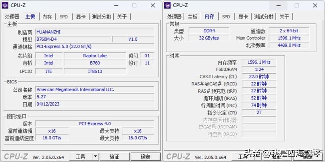Select 測試分數 tab in right window
The height and width of the screenshot is (162, 325).
tap(264, 17)
